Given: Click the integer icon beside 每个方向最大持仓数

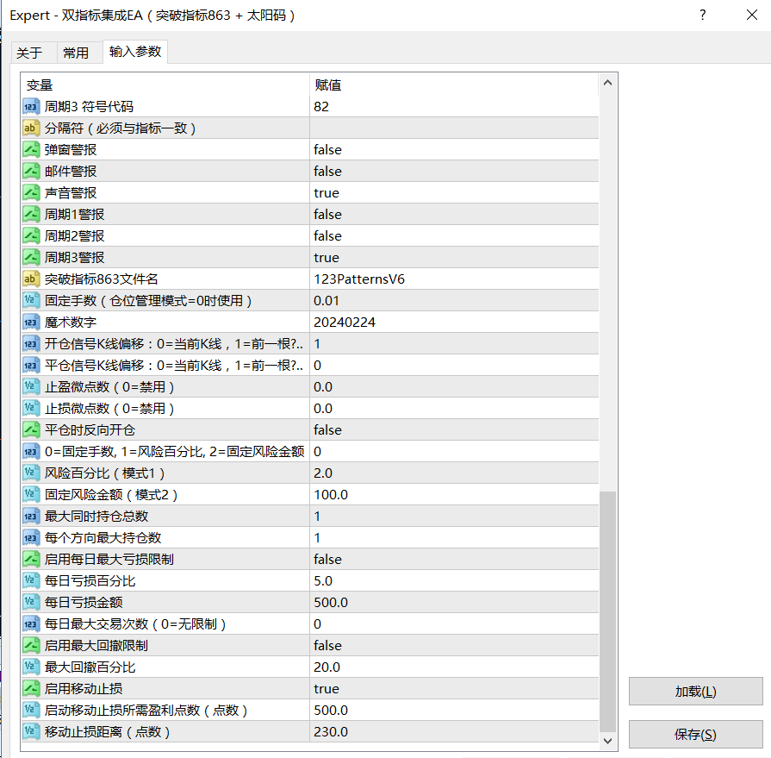Looking at the screenshot, I should point(30,538).
